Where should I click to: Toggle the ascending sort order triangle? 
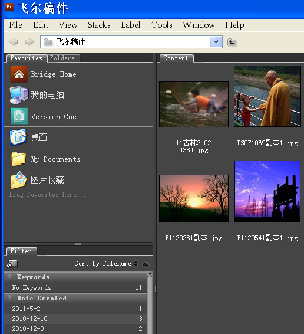[146, 264]
